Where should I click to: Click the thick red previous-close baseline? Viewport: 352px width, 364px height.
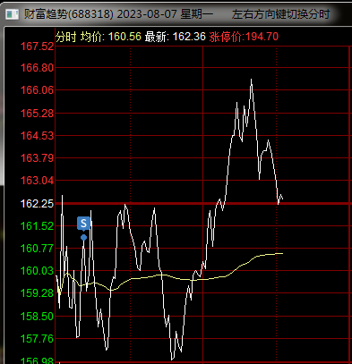point(203,204)
